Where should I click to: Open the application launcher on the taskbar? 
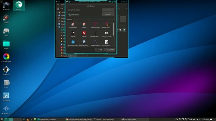pos(1,119)
